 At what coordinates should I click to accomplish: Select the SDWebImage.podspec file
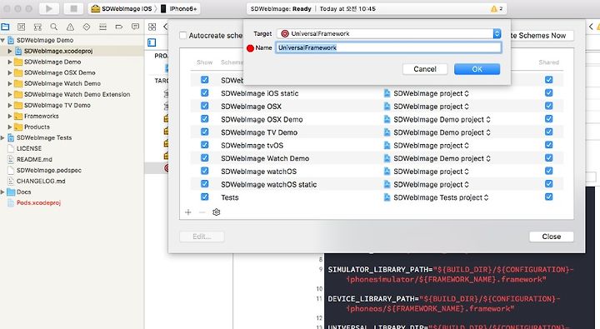48,170
